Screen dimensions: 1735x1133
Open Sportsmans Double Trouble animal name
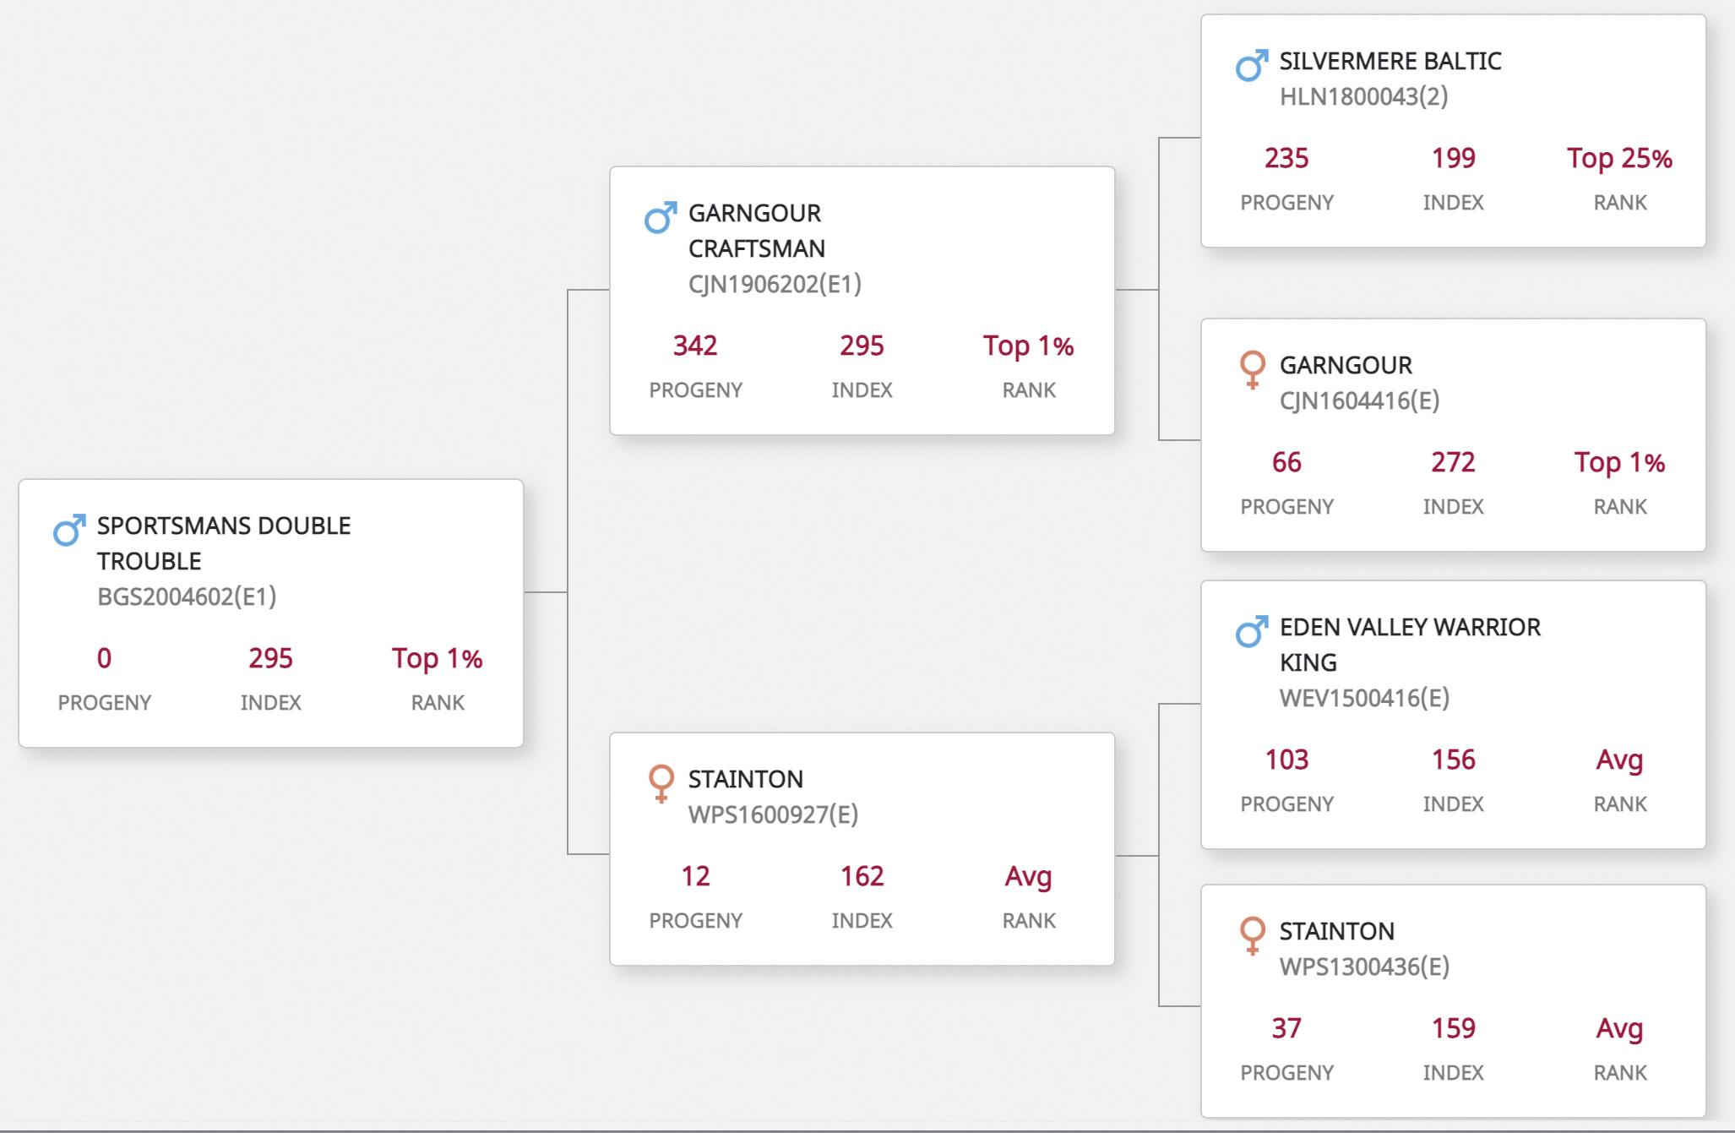[224, 543]
